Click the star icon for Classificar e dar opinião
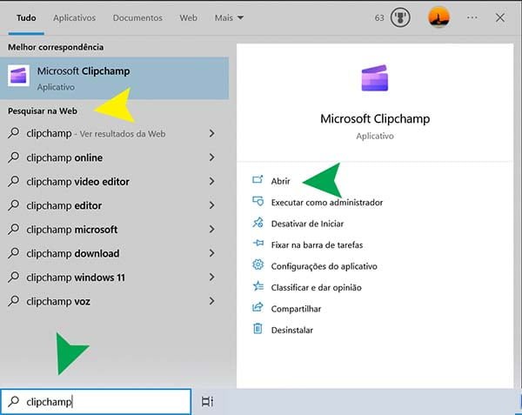 click(258, 286)
